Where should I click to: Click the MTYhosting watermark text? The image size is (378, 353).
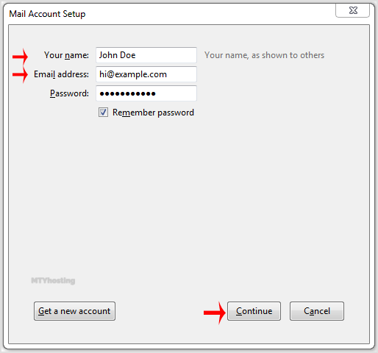(x=53, y=280)
